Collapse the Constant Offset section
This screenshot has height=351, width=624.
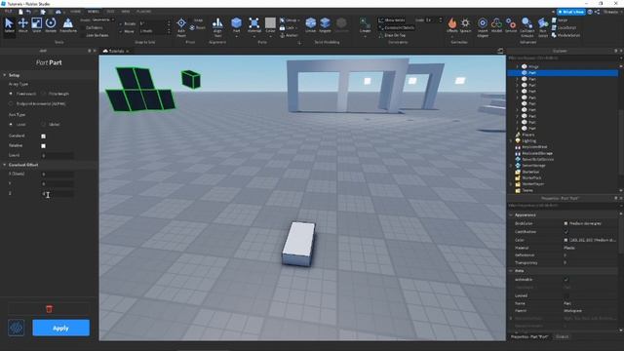[x=5, y=165]
